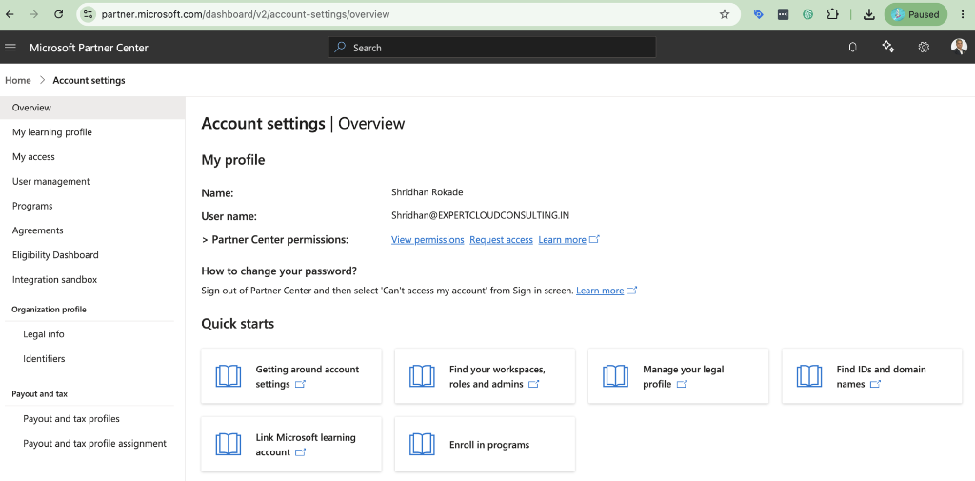Image resolution: width=975 pixels, height=481 pixels.
Task: Open Link Microsoft learning account card
Action: click(291, 444)
